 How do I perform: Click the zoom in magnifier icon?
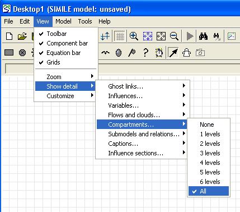coord(134,36)
